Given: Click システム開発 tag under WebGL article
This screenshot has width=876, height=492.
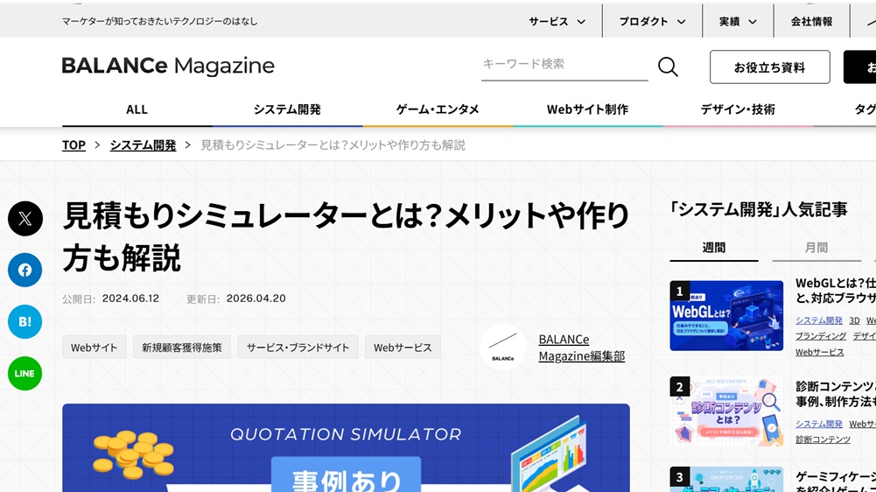Looking at the screenshot, I should (x=818, y=320).
